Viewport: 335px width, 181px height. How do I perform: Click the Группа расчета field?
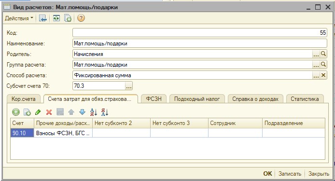(193, 65)
